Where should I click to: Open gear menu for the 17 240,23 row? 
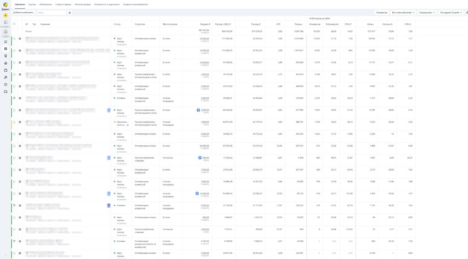[x=20, y=158]
